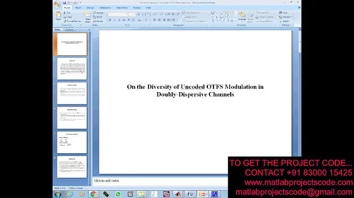Expand the shapes gallery More arrow
Viewport: 354px width, 198px height.
point(236,21)
